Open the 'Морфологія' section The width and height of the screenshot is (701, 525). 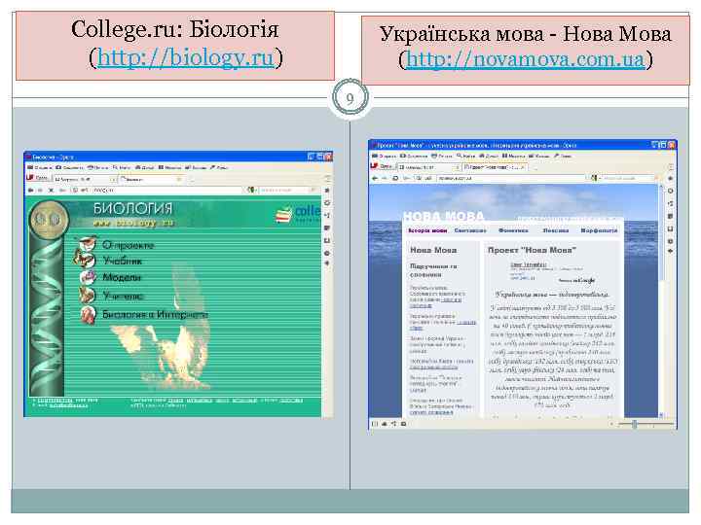pos(599,230)
